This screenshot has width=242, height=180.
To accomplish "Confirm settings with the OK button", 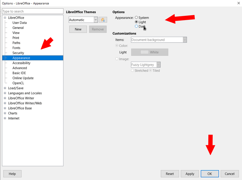I will tap(209, 174).
